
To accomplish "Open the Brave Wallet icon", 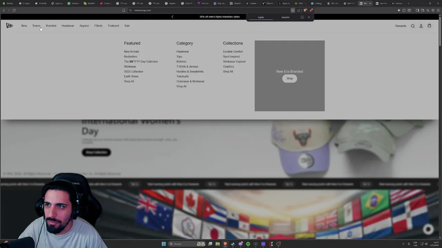I will tap(422, 10).
